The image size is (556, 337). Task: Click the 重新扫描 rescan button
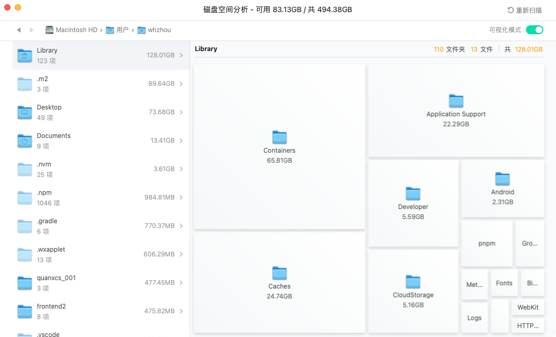(524, 10)
